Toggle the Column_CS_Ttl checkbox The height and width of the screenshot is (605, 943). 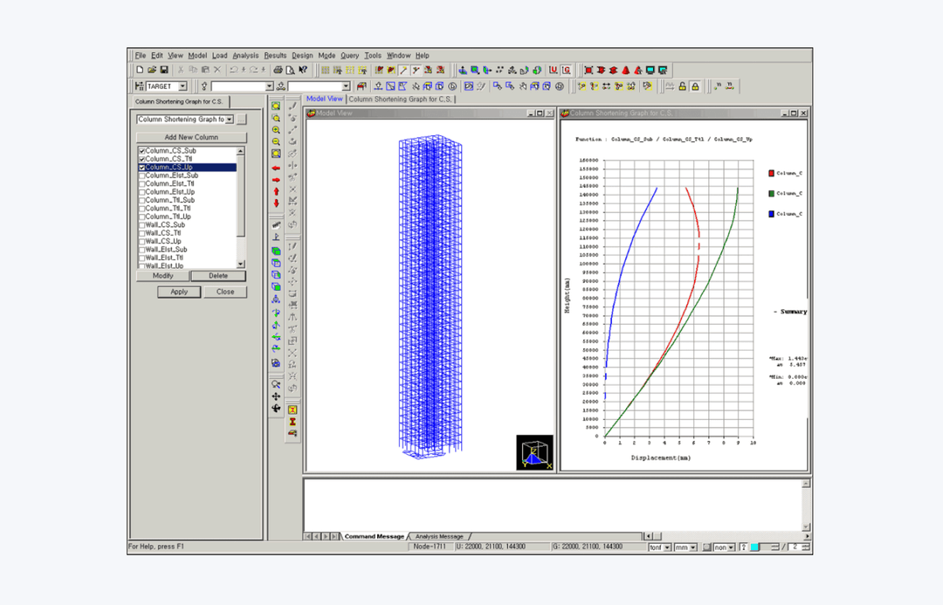click(142, 160)
